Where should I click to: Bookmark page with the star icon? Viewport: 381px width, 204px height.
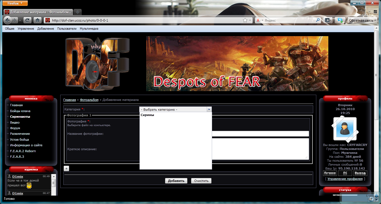tap(245, 20)
